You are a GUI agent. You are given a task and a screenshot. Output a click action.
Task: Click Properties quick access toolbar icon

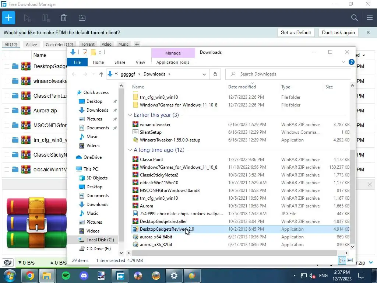(x=85, y=52)
